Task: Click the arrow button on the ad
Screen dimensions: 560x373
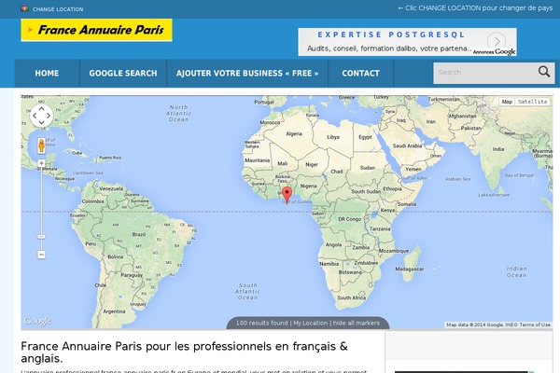Action: tap(497, 40)
